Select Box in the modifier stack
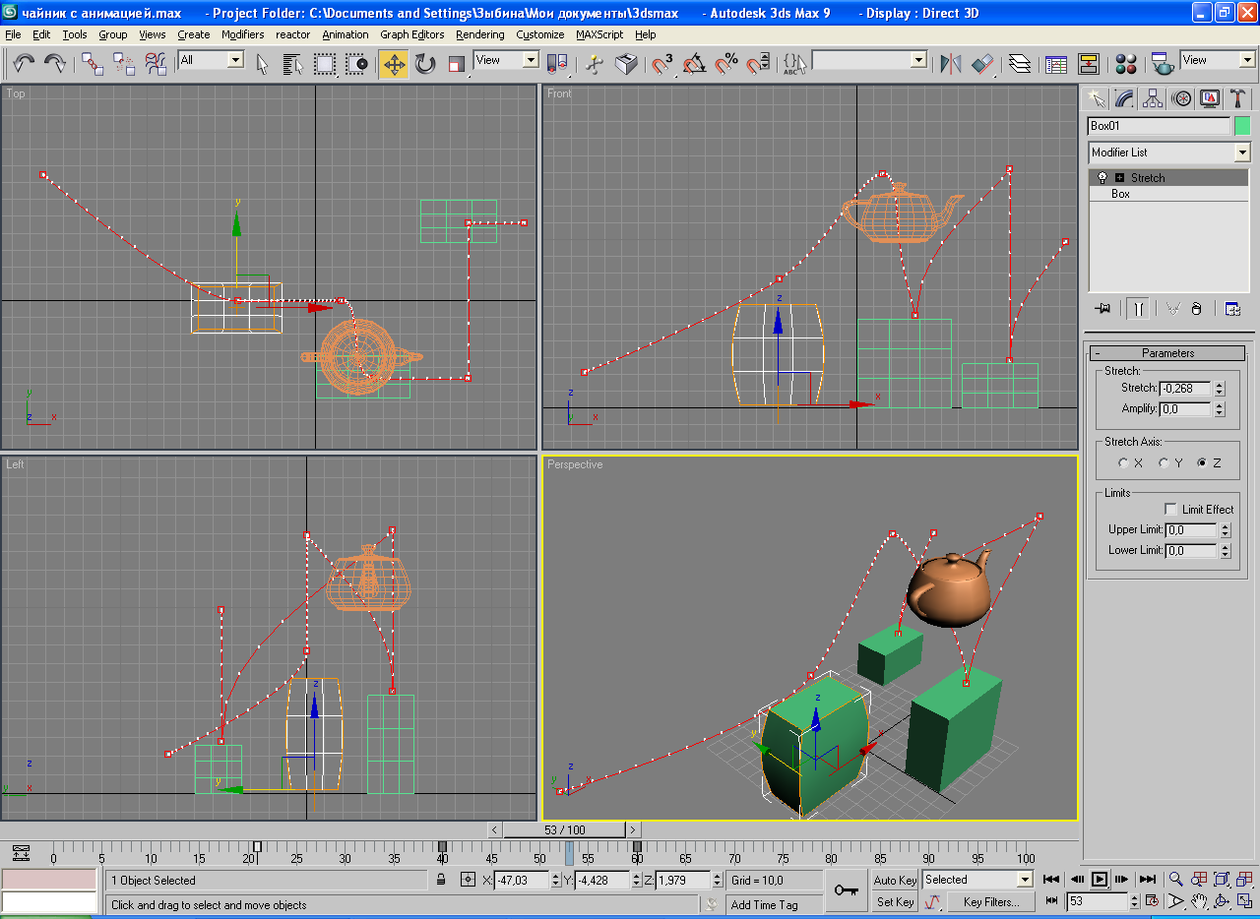This screenshot has width=1260, height=919. (x=1121, y=194)
